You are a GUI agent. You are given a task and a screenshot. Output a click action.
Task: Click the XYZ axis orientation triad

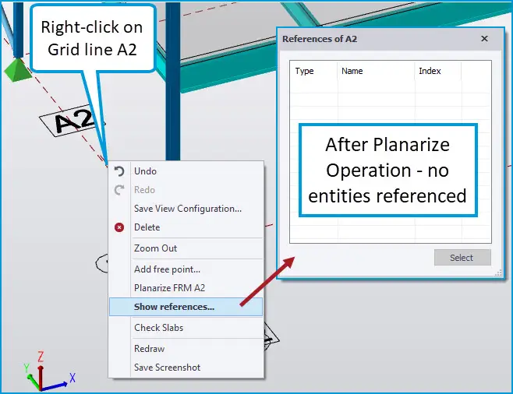pyautogui.click(x=49, y=371)
